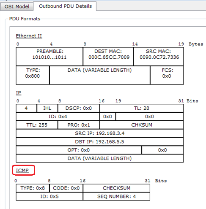
Task: Click IP DATA (VARIABLE LENGTH) row
Action: (x=100, y=158)
